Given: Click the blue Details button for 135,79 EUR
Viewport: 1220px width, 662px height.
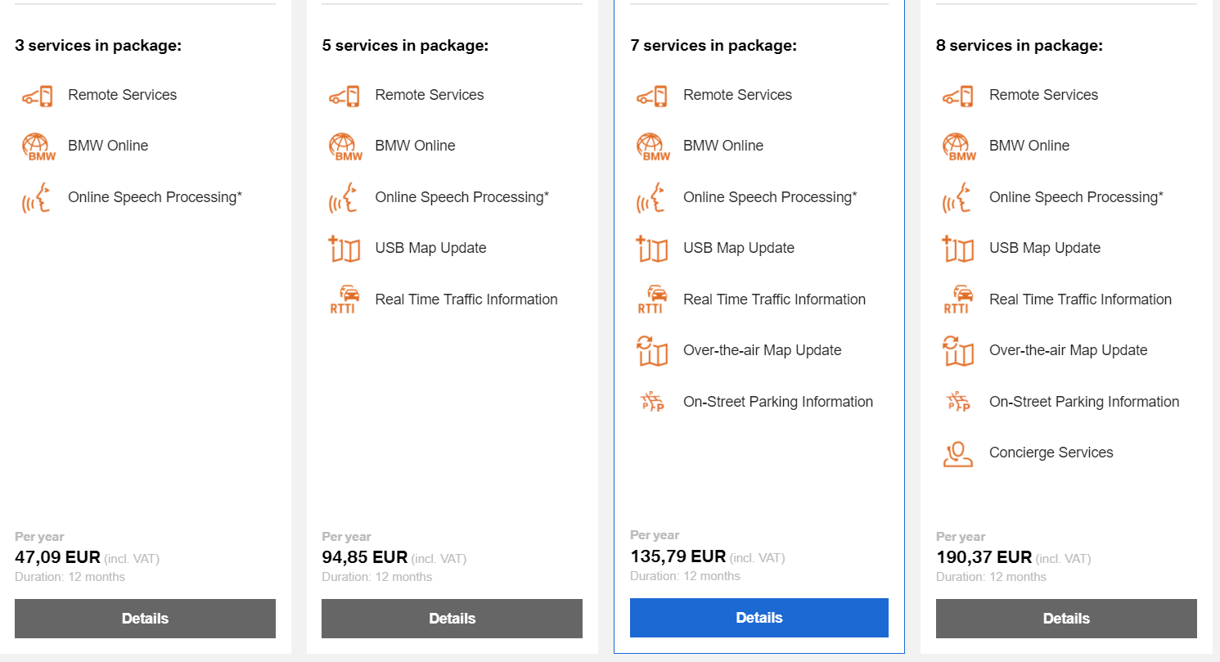Looking at the screenshot, I should point(759,618).
